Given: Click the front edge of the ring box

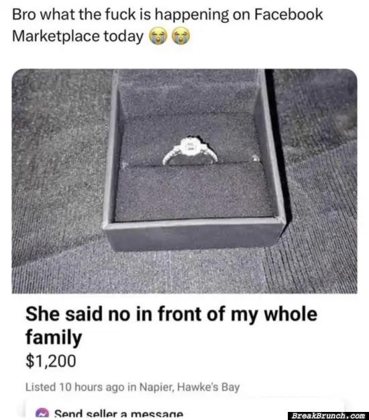Looking at the screenshot, I should point(194,234).
